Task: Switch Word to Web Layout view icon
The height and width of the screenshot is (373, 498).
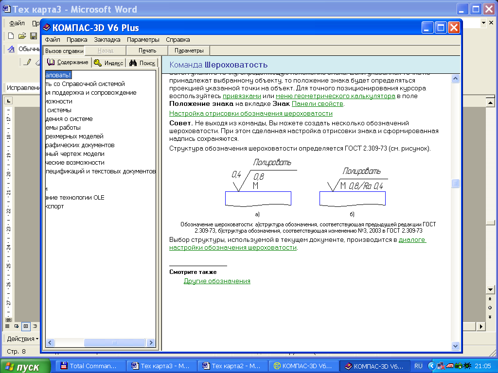Action: point(17,326)
